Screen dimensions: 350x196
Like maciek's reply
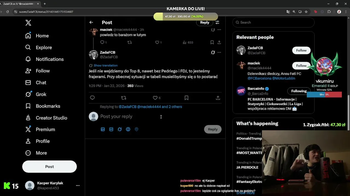click(x=157, y=42)
